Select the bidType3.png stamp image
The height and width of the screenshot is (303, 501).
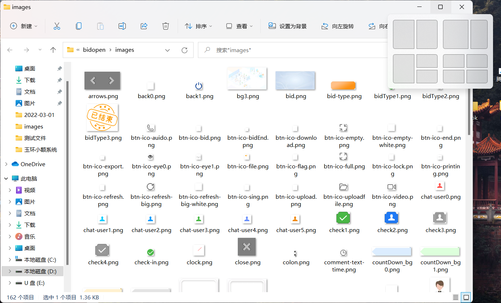[x=102, y=117]
